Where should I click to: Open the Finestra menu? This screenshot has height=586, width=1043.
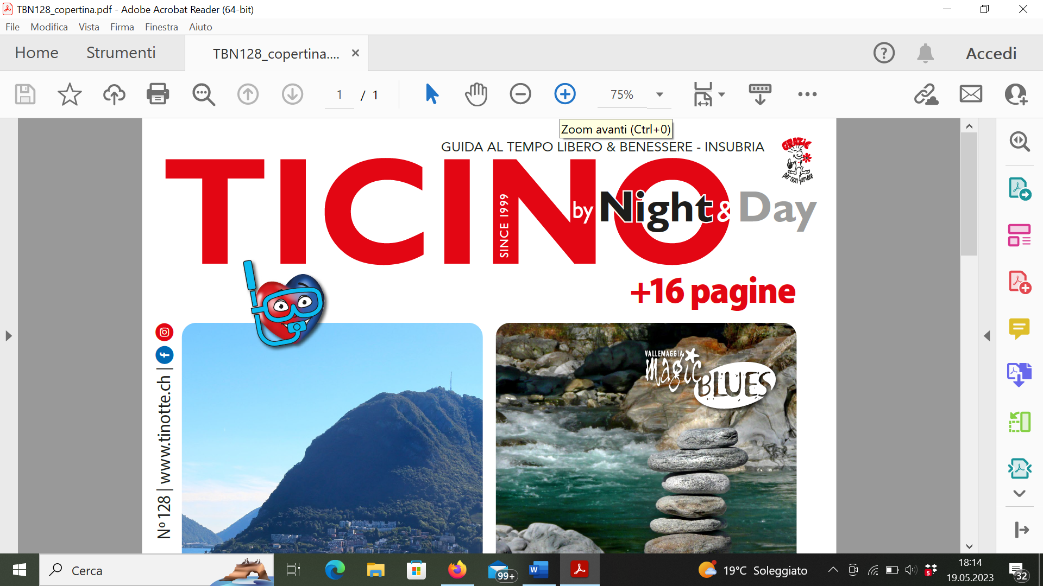click(161, 27)
